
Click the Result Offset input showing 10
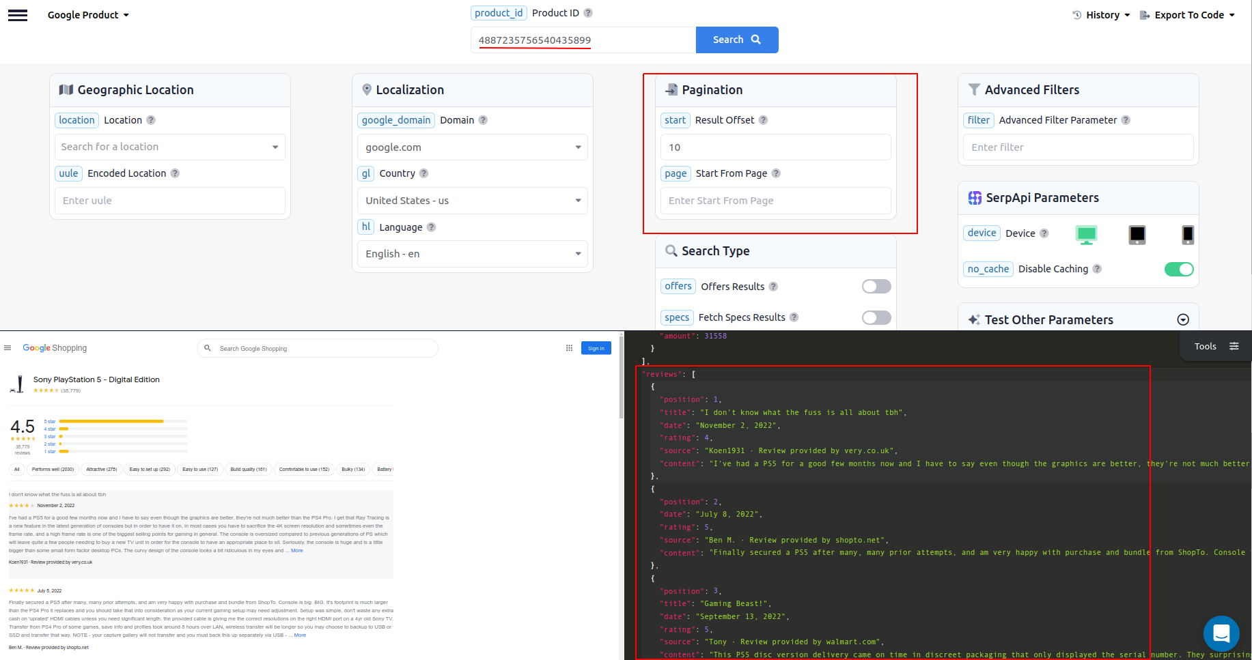tap(775, 147)
